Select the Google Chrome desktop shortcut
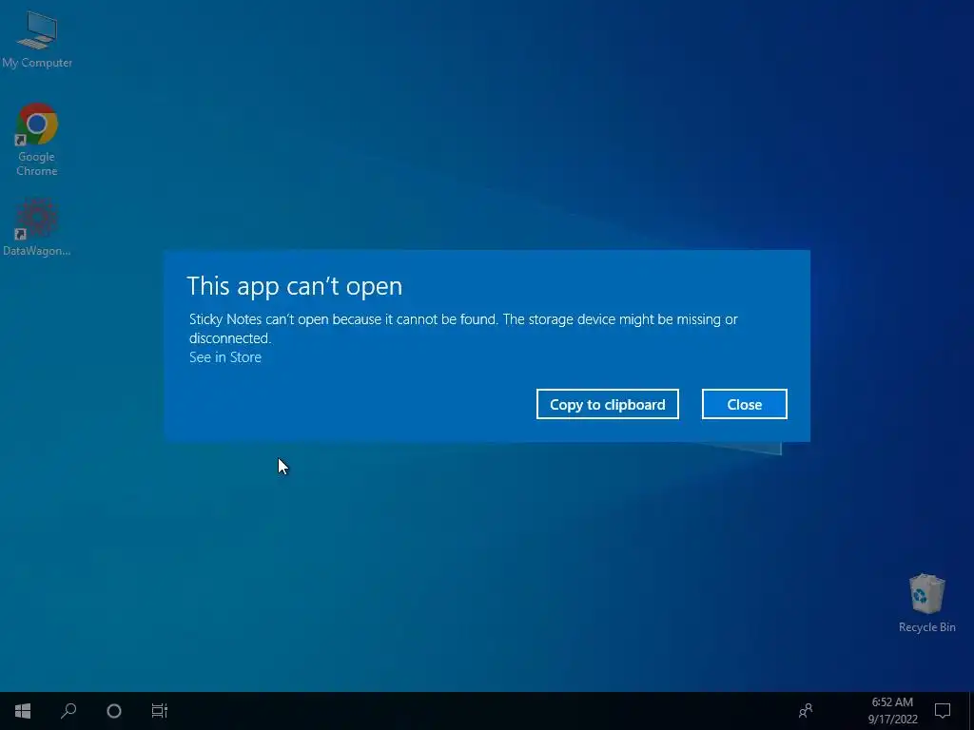974x730 pixels. [x=37, y=139]
